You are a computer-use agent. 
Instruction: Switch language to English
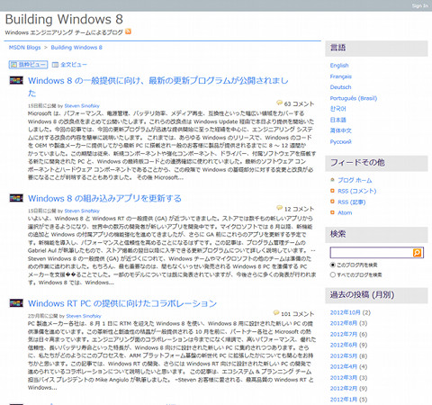pos(339,66)
